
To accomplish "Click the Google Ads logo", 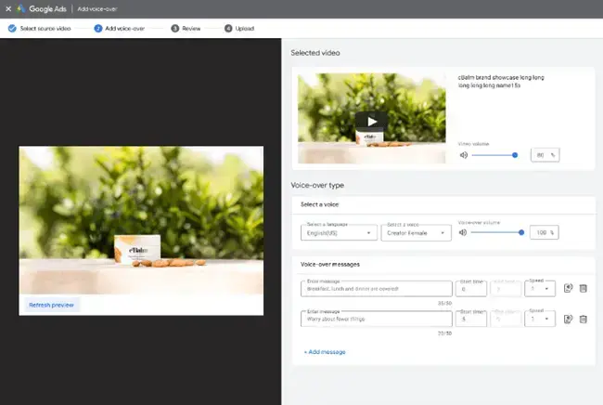I will coord(26,8).
